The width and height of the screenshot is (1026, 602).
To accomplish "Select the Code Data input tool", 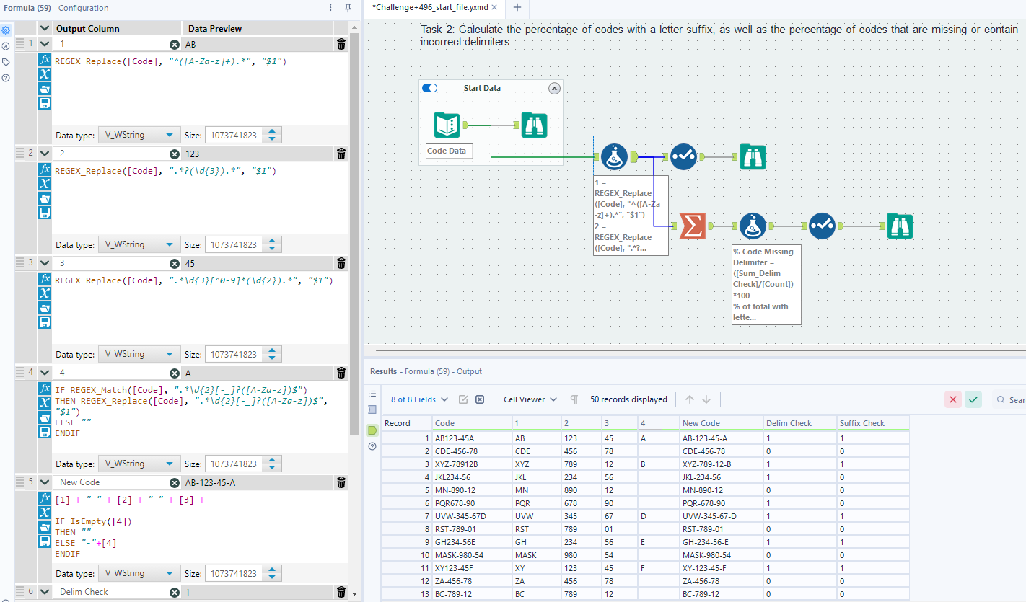I will point(447,123).
